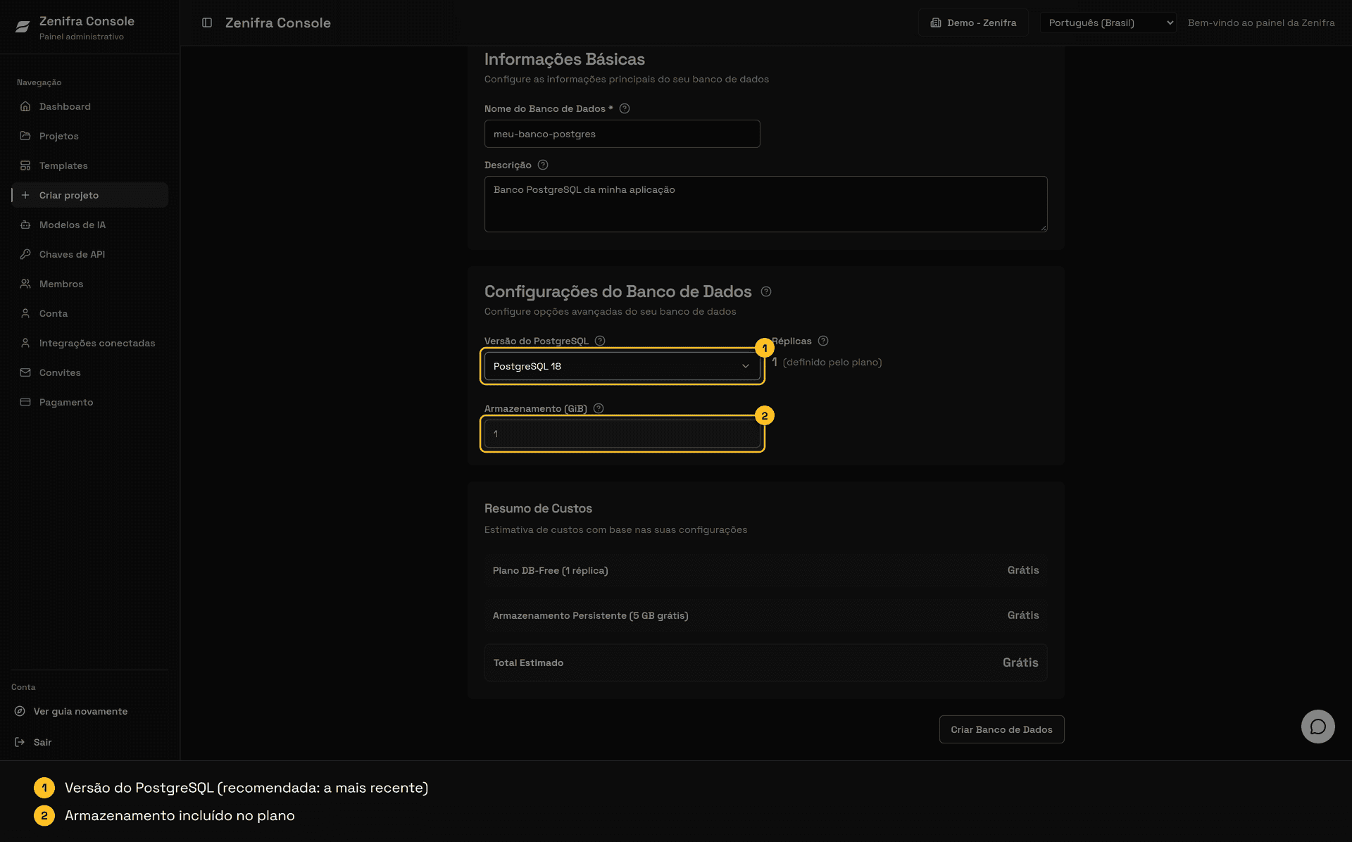Click help icon next to Armazenamento (GiB)

click(x=599, y=408)
